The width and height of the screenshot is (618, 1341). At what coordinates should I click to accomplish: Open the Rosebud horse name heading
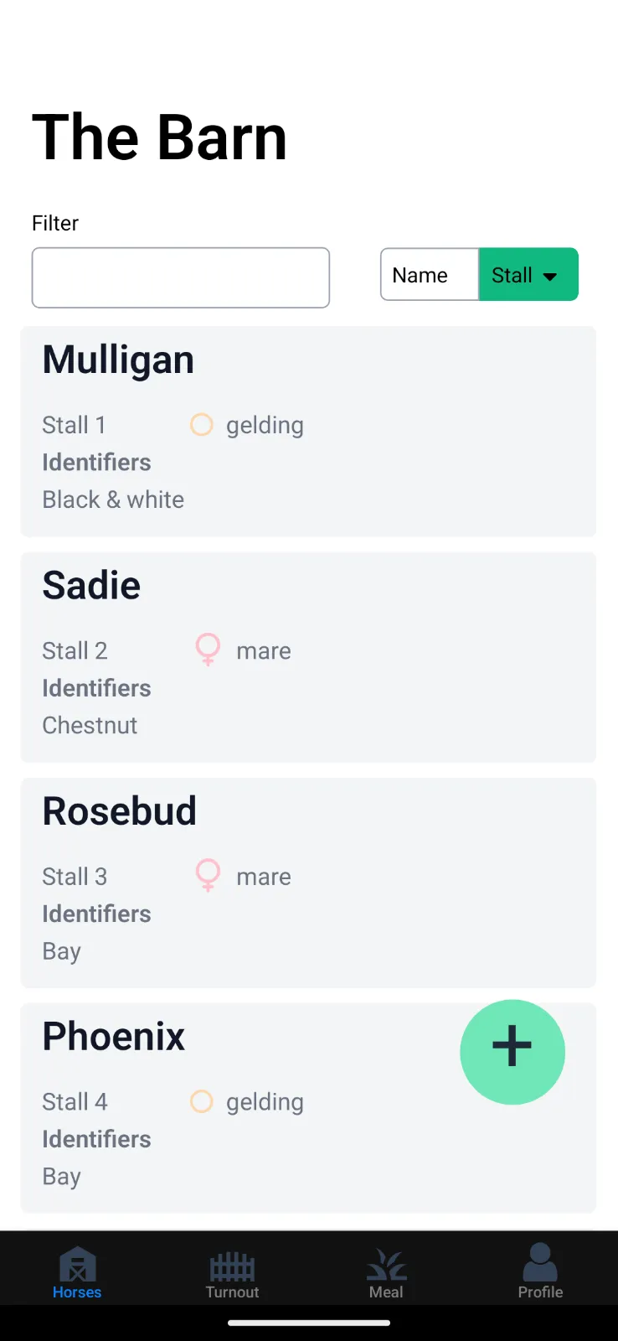(x=120, y=811)
